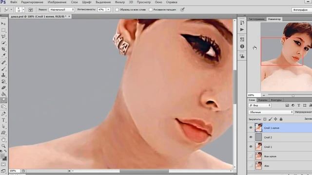
Task: Hide the 'Слой 2' layer
Action: (251, 137)
